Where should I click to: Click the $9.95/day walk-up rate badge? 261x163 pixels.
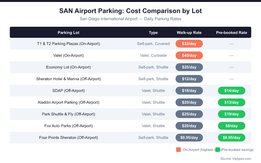189,138
